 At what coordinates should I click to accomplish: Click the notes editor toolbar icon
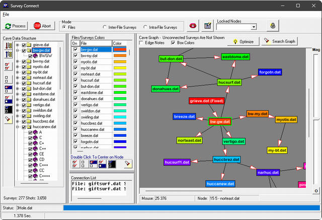[x=207, y=26]
